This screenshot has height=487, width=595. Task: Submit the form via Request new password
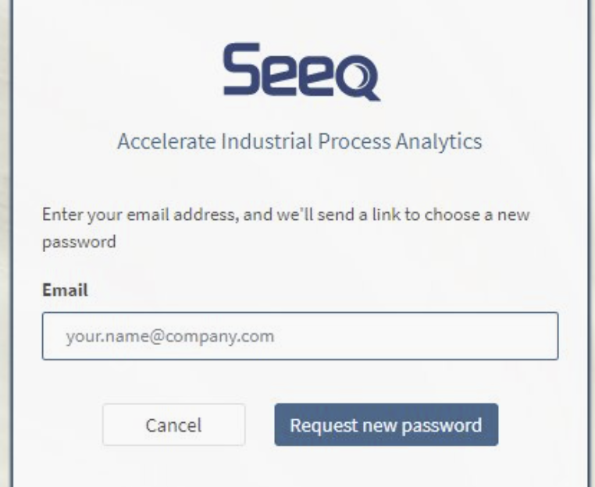(386, 425)
